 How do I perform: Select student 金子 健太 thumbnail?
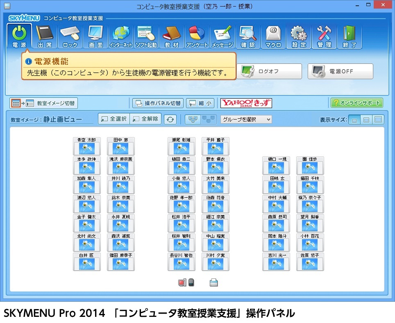tap(86, 223)
